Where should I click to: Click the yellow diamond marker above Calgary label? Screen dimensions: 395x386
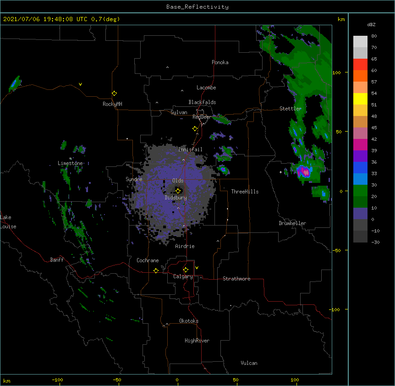(x=186, y=270)
